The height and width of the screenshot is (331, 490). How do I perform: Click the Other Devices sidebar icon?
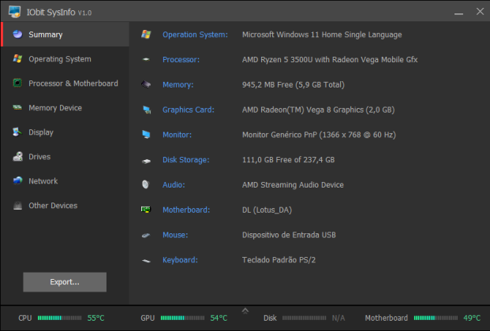click(x=17, y=205)
